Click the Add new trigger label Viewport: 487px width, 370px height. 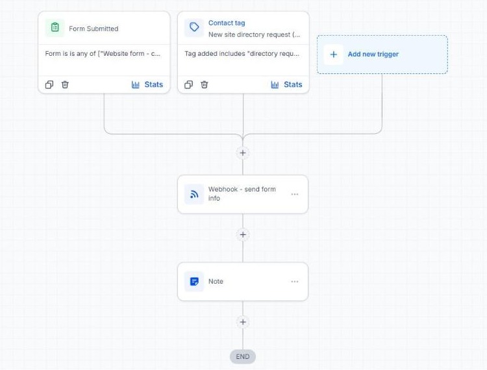pyautogui.click(x=373, y=54)
